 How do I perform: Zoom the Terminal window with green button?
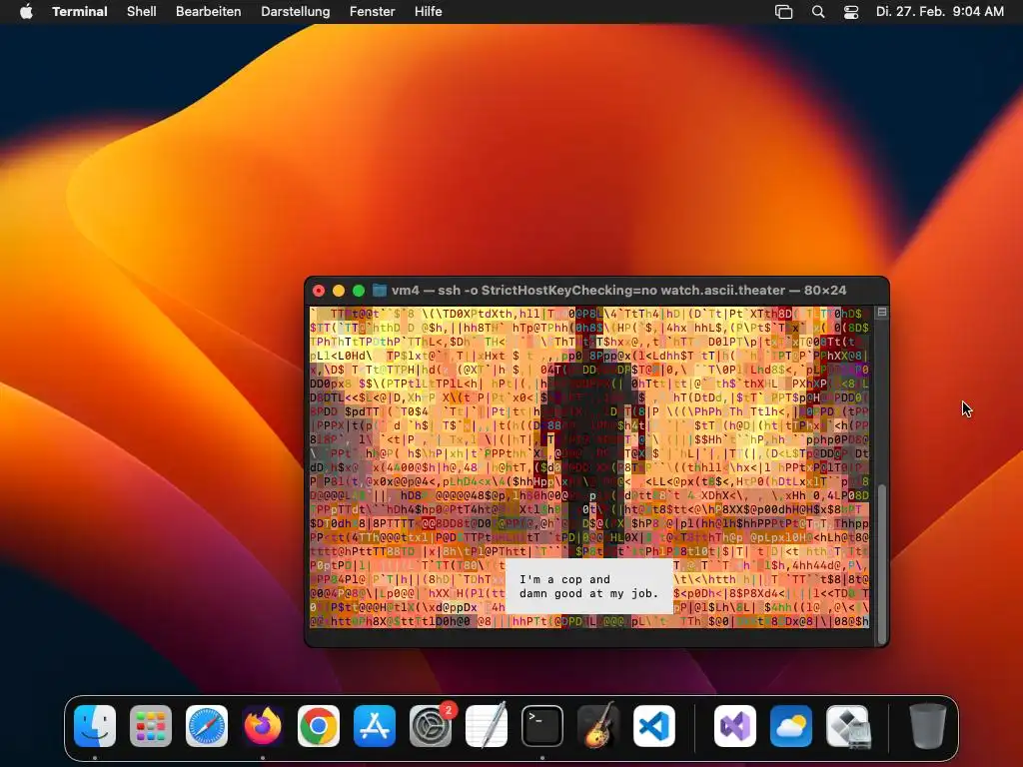(359, 291)
